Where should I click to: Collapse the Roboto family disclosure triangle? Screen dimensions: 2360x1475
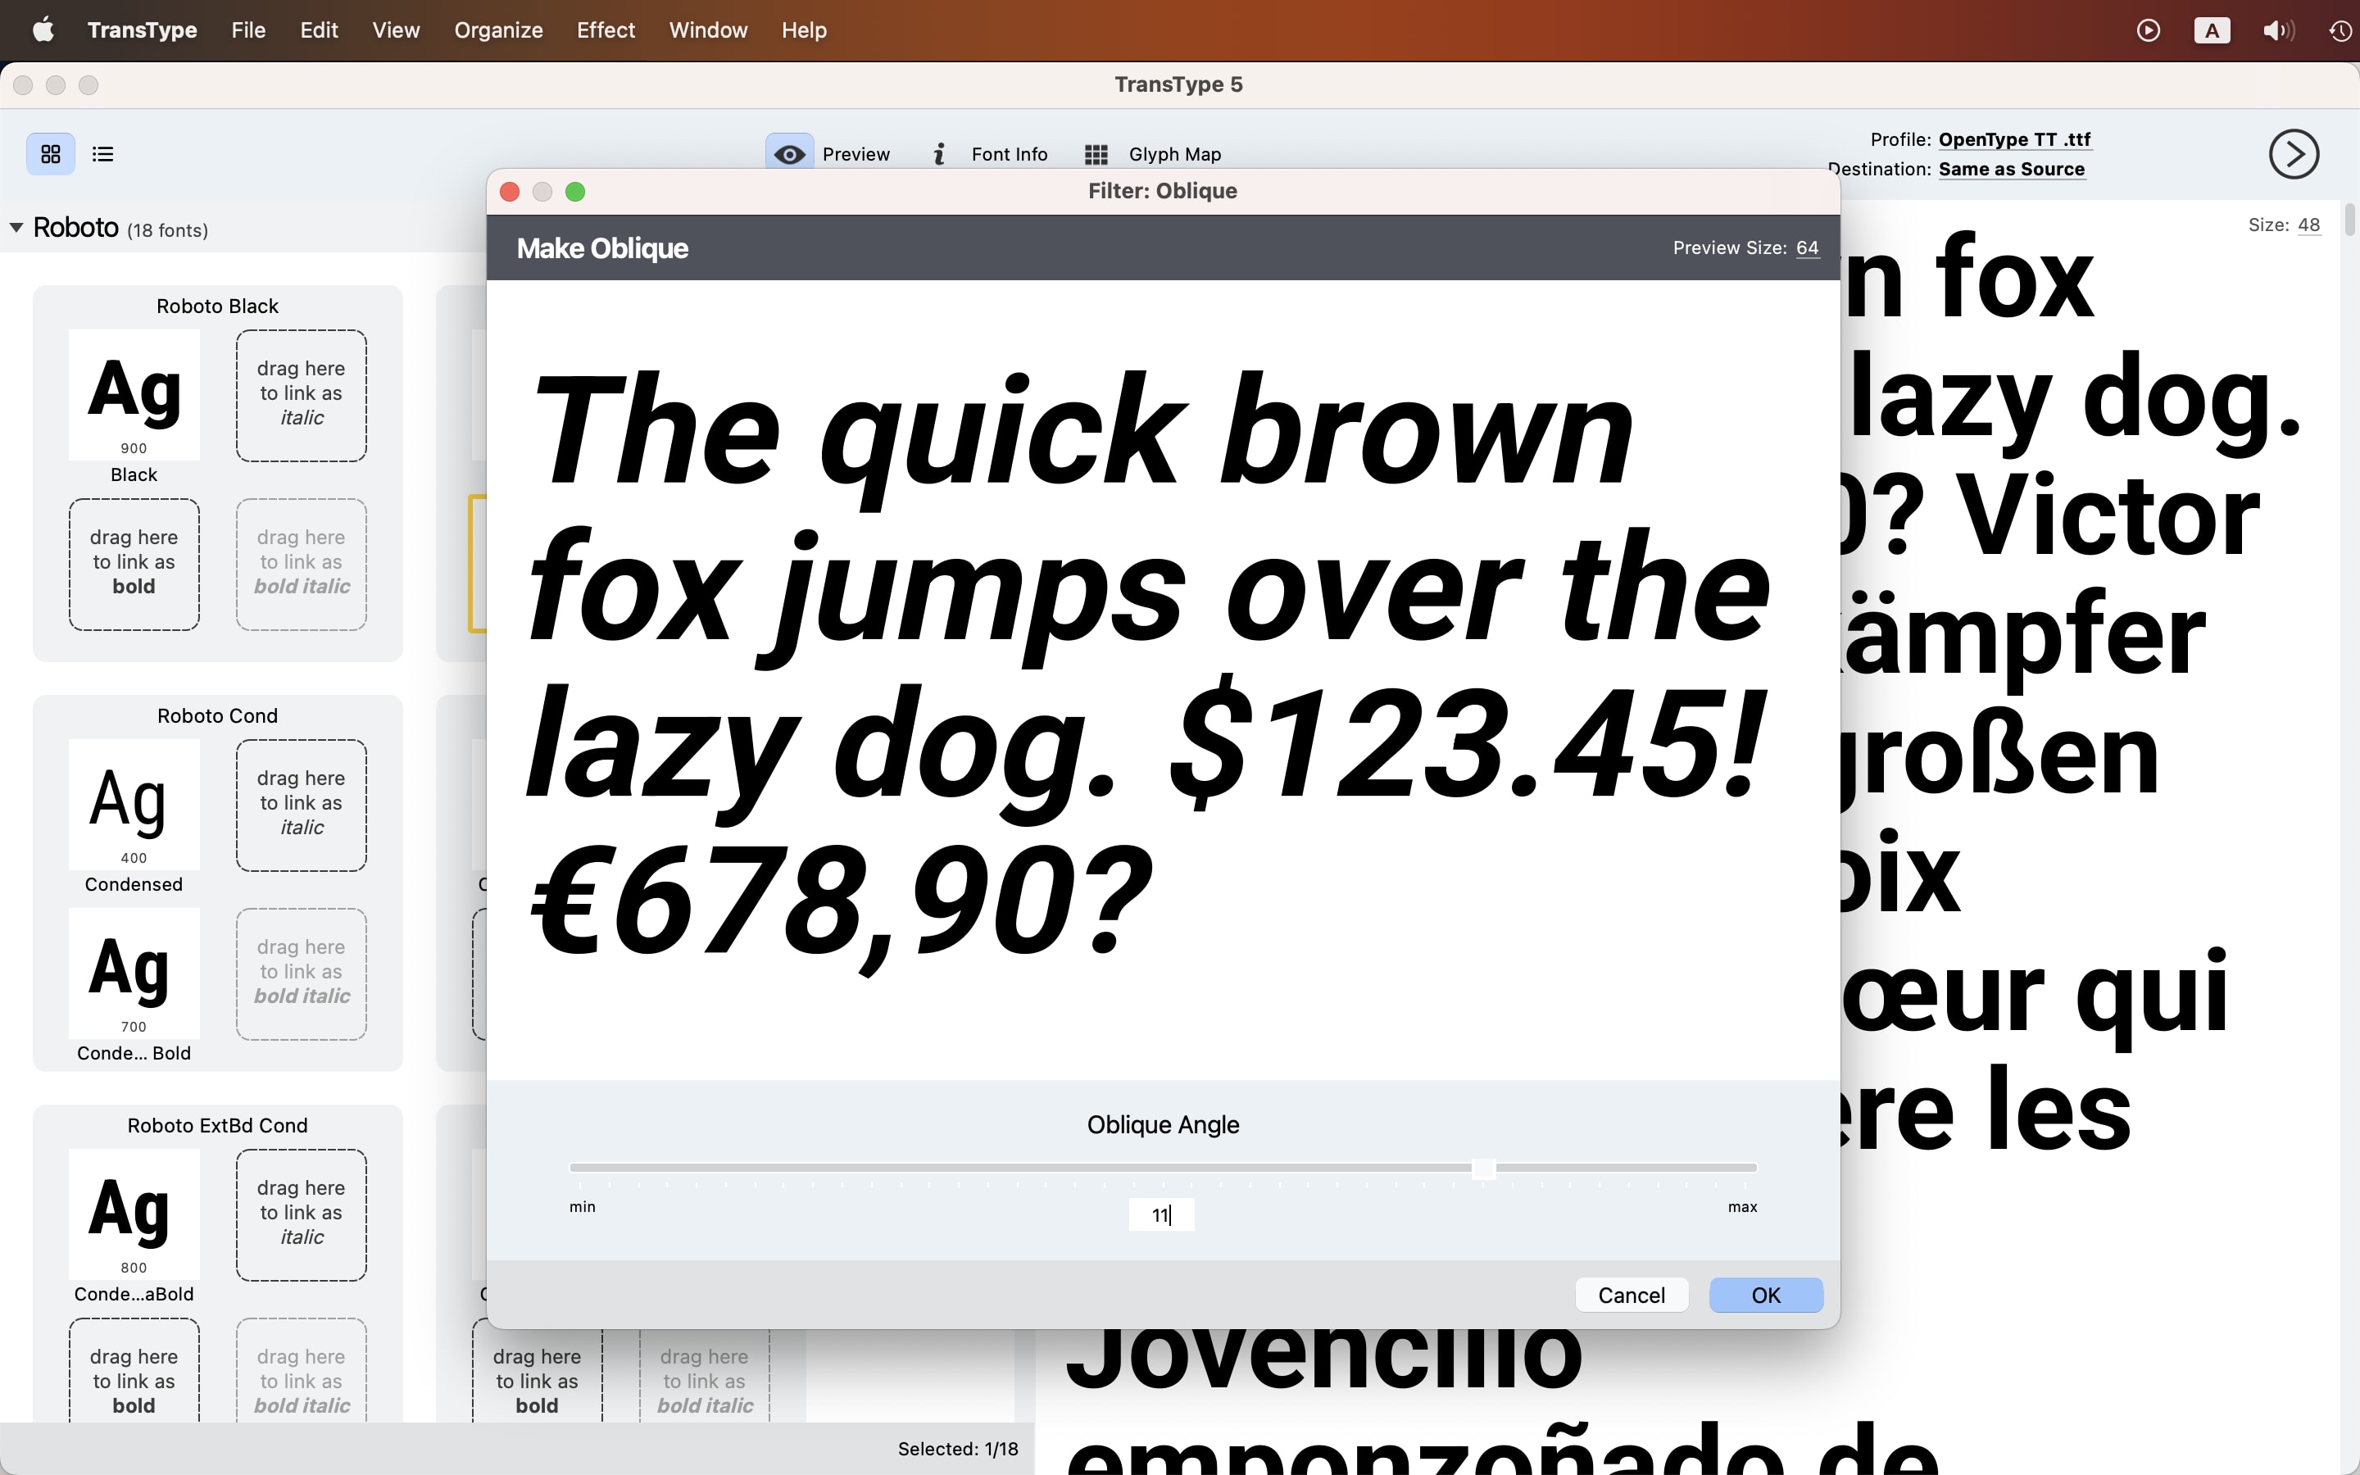16,229
